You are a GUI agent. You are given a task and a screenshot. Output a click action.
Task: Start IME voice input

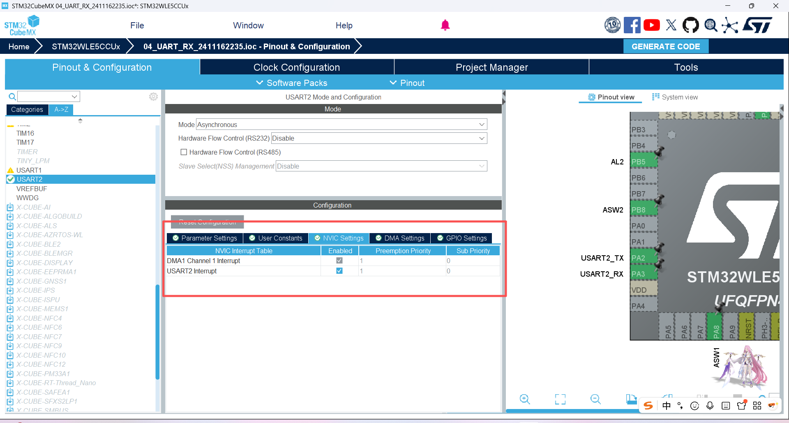point(710,406)
